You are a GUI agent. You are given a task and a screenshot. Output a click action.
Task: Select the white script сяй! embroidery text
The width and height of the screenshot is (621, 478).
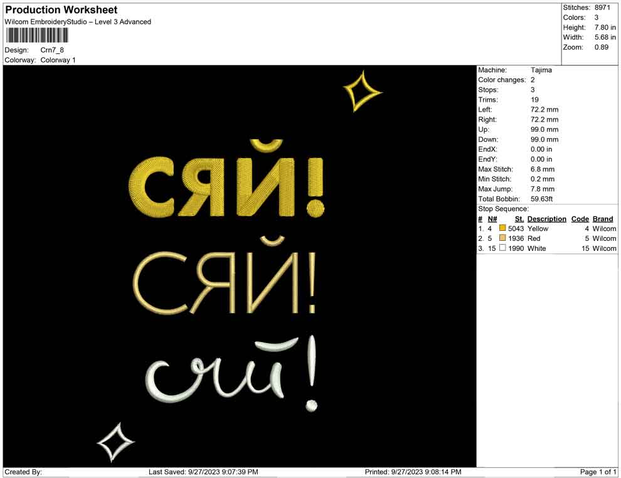click(x=231, y=374)
